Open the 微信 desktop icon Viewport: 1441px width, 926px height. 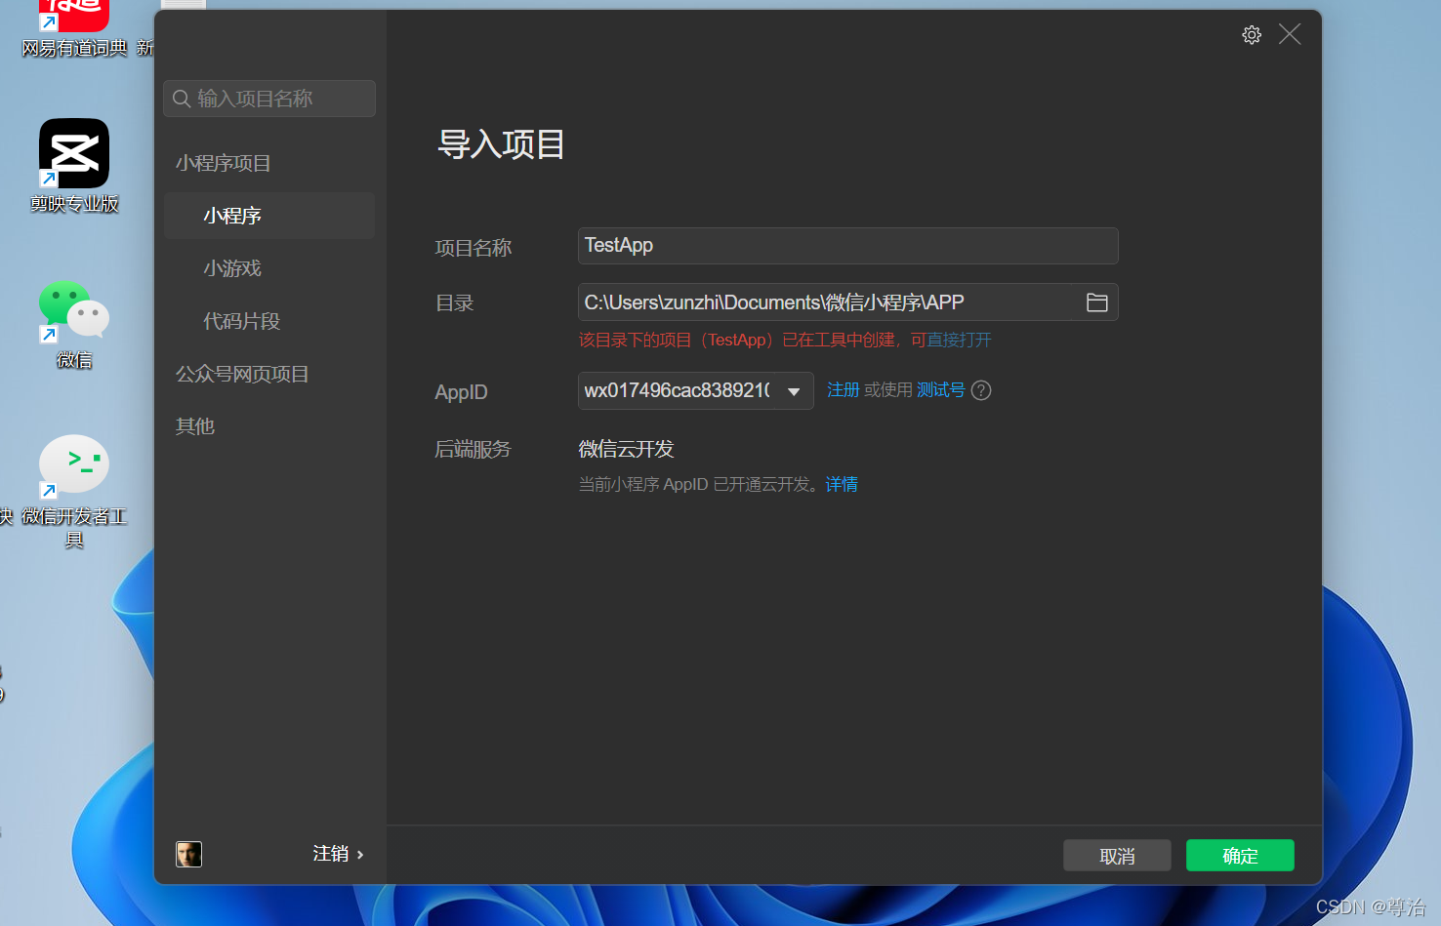click(74, 324)
